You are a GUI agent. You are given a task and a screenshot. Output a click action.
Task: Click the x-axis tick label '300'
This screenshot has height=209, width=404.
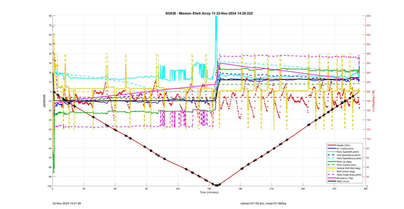[366, 189]
